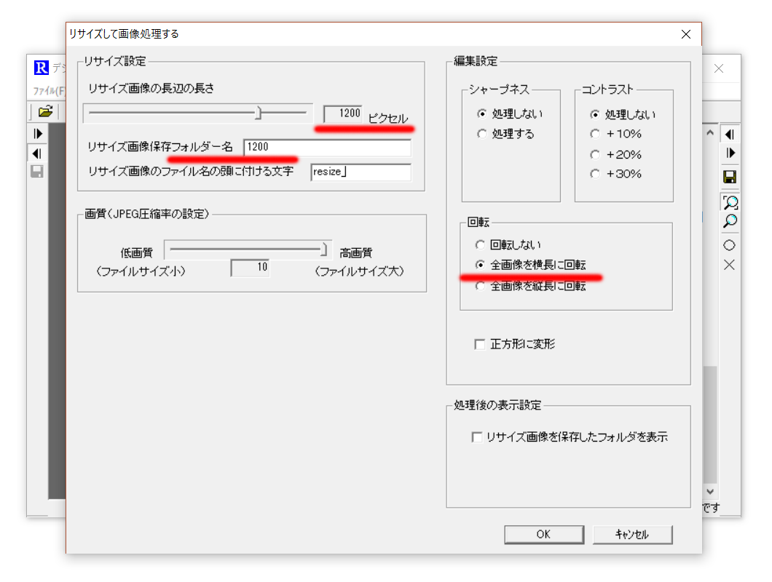
Task: Select 回転しない rotation option
Action: coord(508,244)
